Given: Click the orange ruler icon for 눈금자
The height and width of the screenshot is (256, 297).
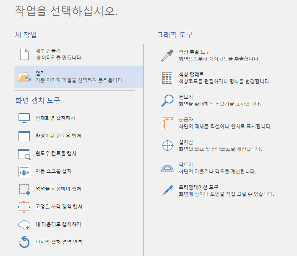Looking at the screenshot, I should point(167,123).
